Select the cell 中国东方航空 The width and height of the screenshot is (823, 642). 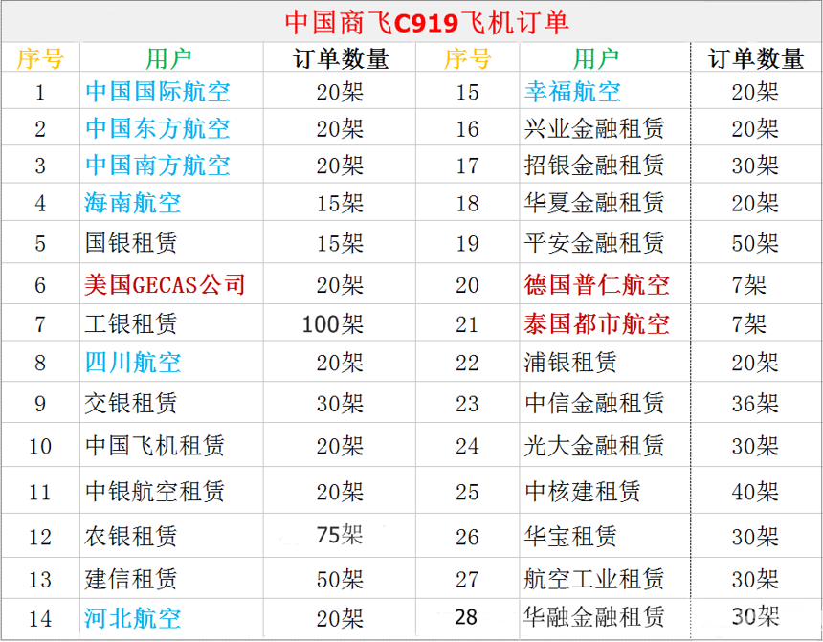click(171, 128)
